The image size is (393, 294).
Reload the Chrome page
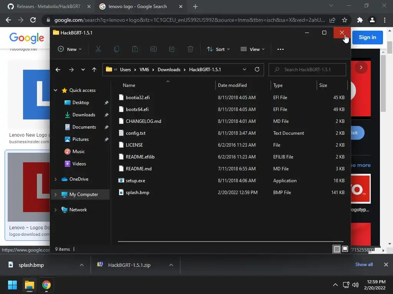click(33, 20)
